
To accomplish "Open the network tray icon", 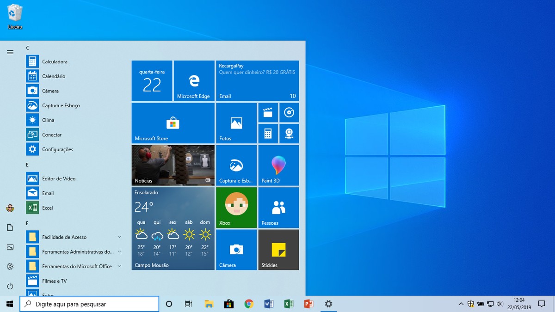I will pyautogui.click(x=490, y=304).
